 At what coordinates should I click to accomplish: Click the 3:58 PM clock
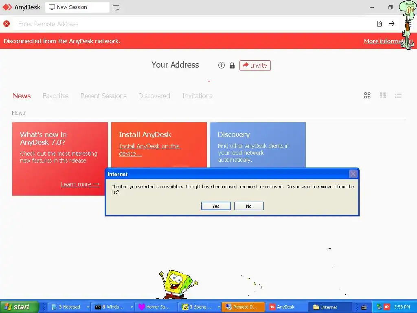[402, 307]
